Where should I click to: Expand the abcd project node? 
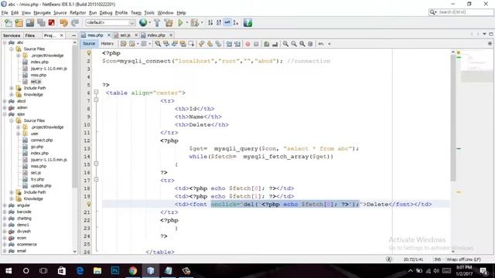click(x=5, y=101)
